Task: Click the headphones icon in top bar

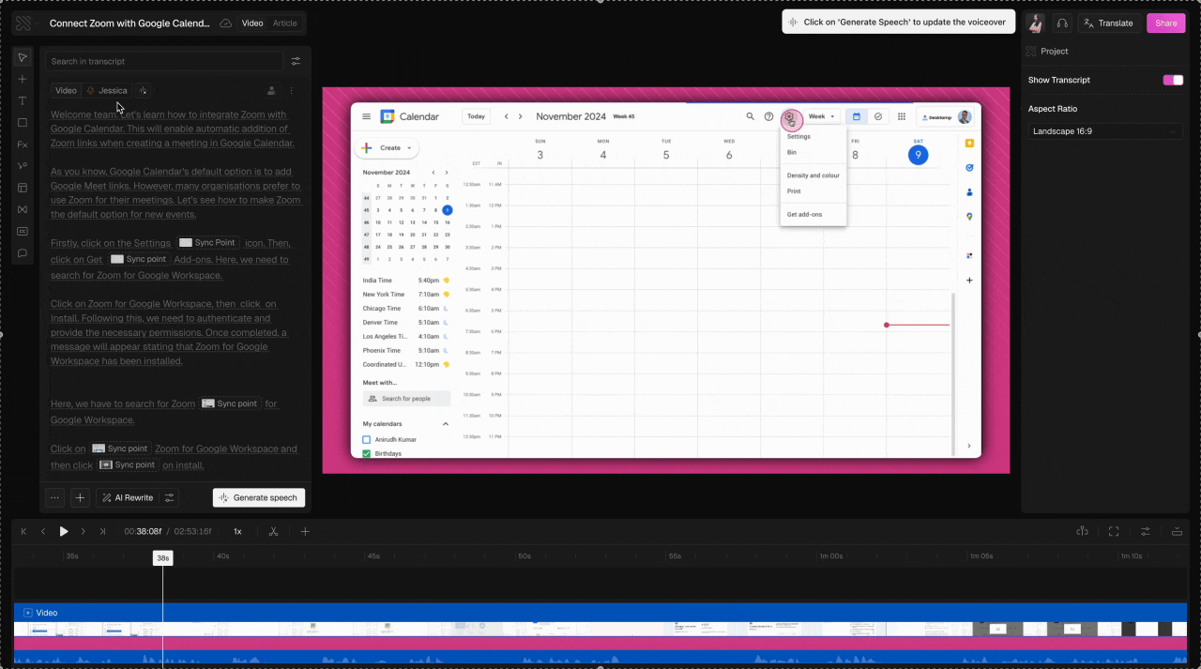Action: (x=1062, y=23)
